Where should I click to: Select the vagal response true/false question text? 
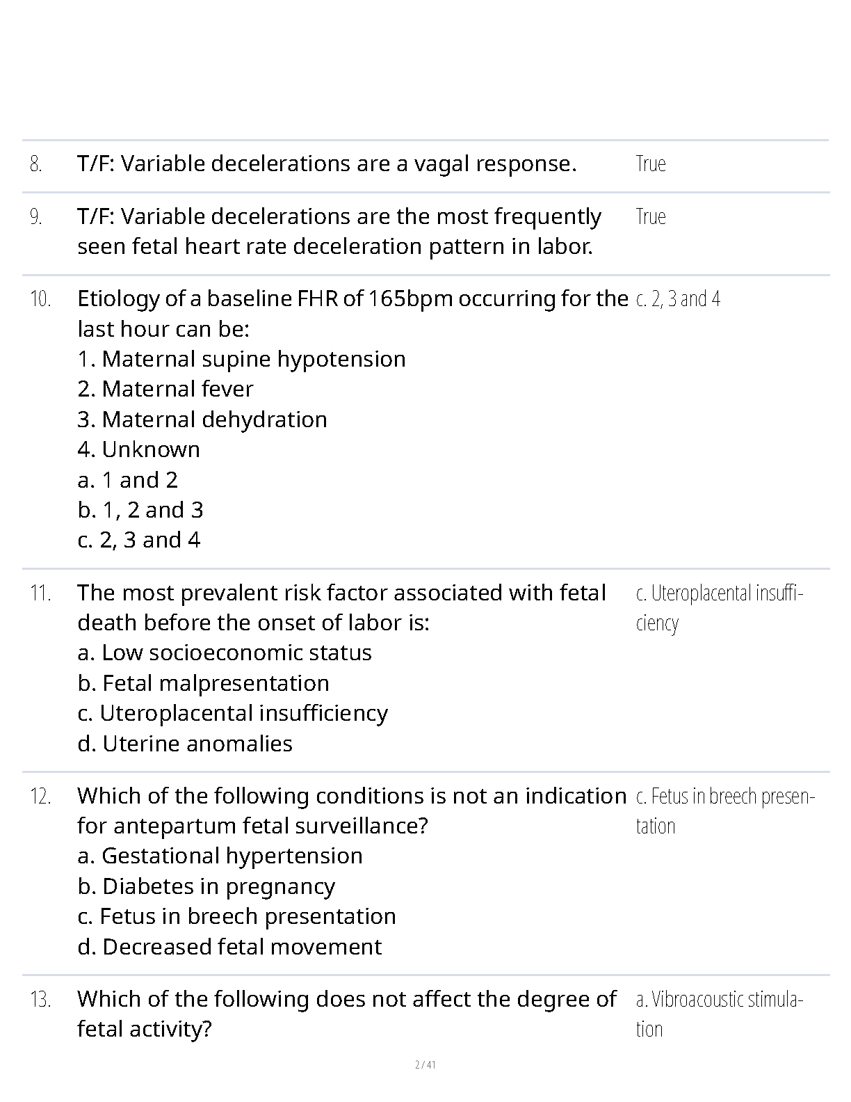(327, 163)
